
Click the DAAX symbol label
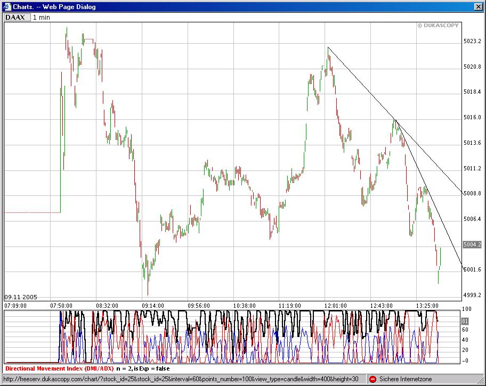(x=15, y=18)
